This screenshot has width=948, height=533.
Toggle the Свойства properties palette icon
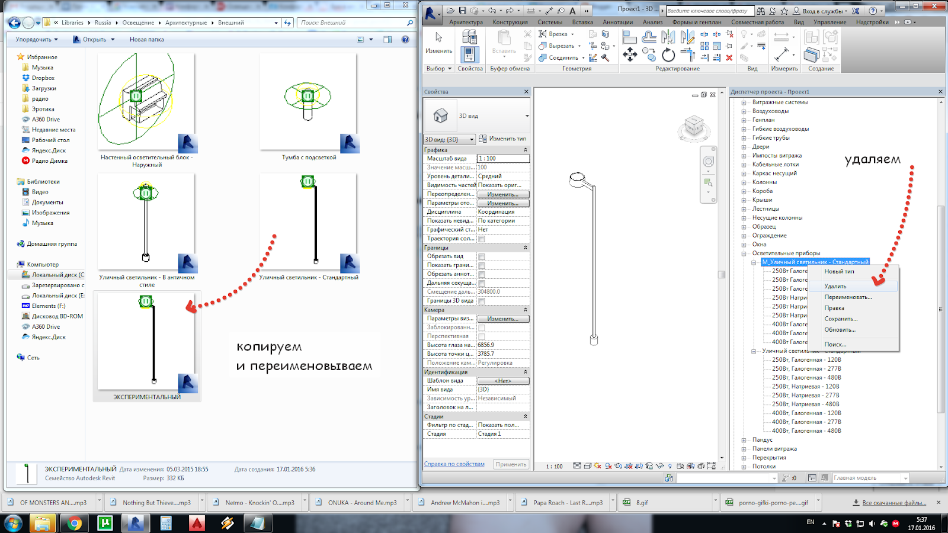pos(469,54)
